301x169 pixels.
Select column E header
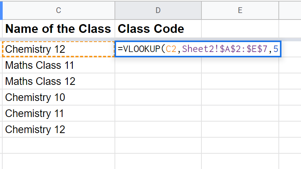pos(240,10)
